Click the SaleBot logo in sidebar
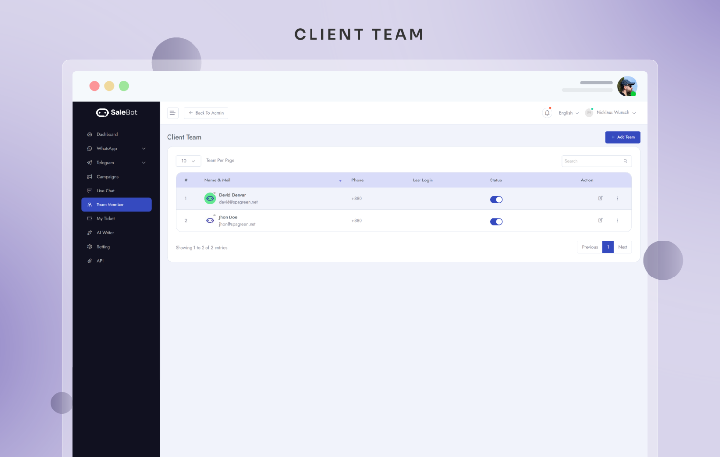This screenshot has height=457, width=720. [116, 112]
